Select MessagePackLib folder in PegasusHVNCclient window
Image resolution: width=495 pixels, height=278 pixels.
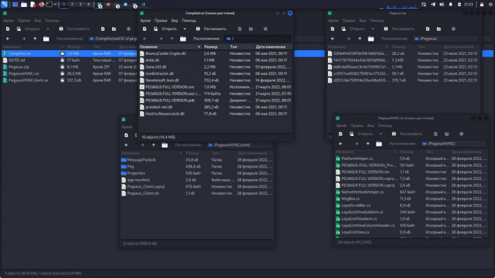(x=197, y=160)
